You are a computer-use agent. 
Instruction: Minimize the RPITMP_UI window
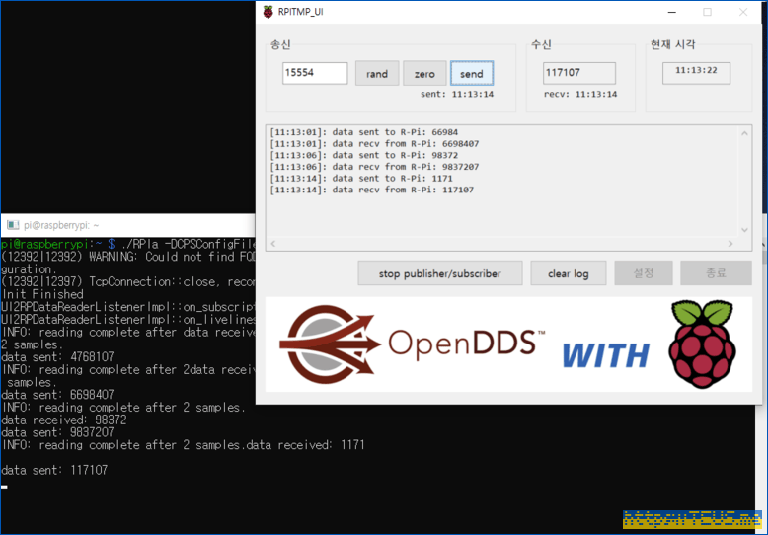pos(672,12)
